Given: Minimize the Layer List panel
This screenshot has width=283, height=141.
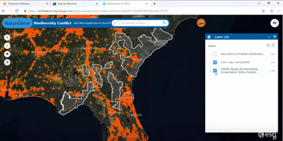Looking at the screenshot, I should point(269,37).
